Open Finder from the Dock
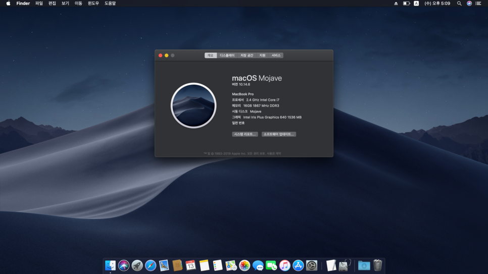Image resolution: width=488 pixels, height=274 pixels. pos(111,265)
